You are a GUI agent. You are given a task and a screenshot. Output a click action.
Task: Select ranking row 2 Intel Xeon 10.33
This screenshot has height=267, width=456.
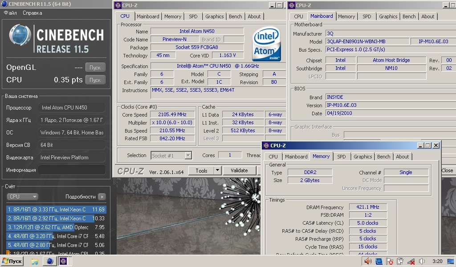[56, 218]
